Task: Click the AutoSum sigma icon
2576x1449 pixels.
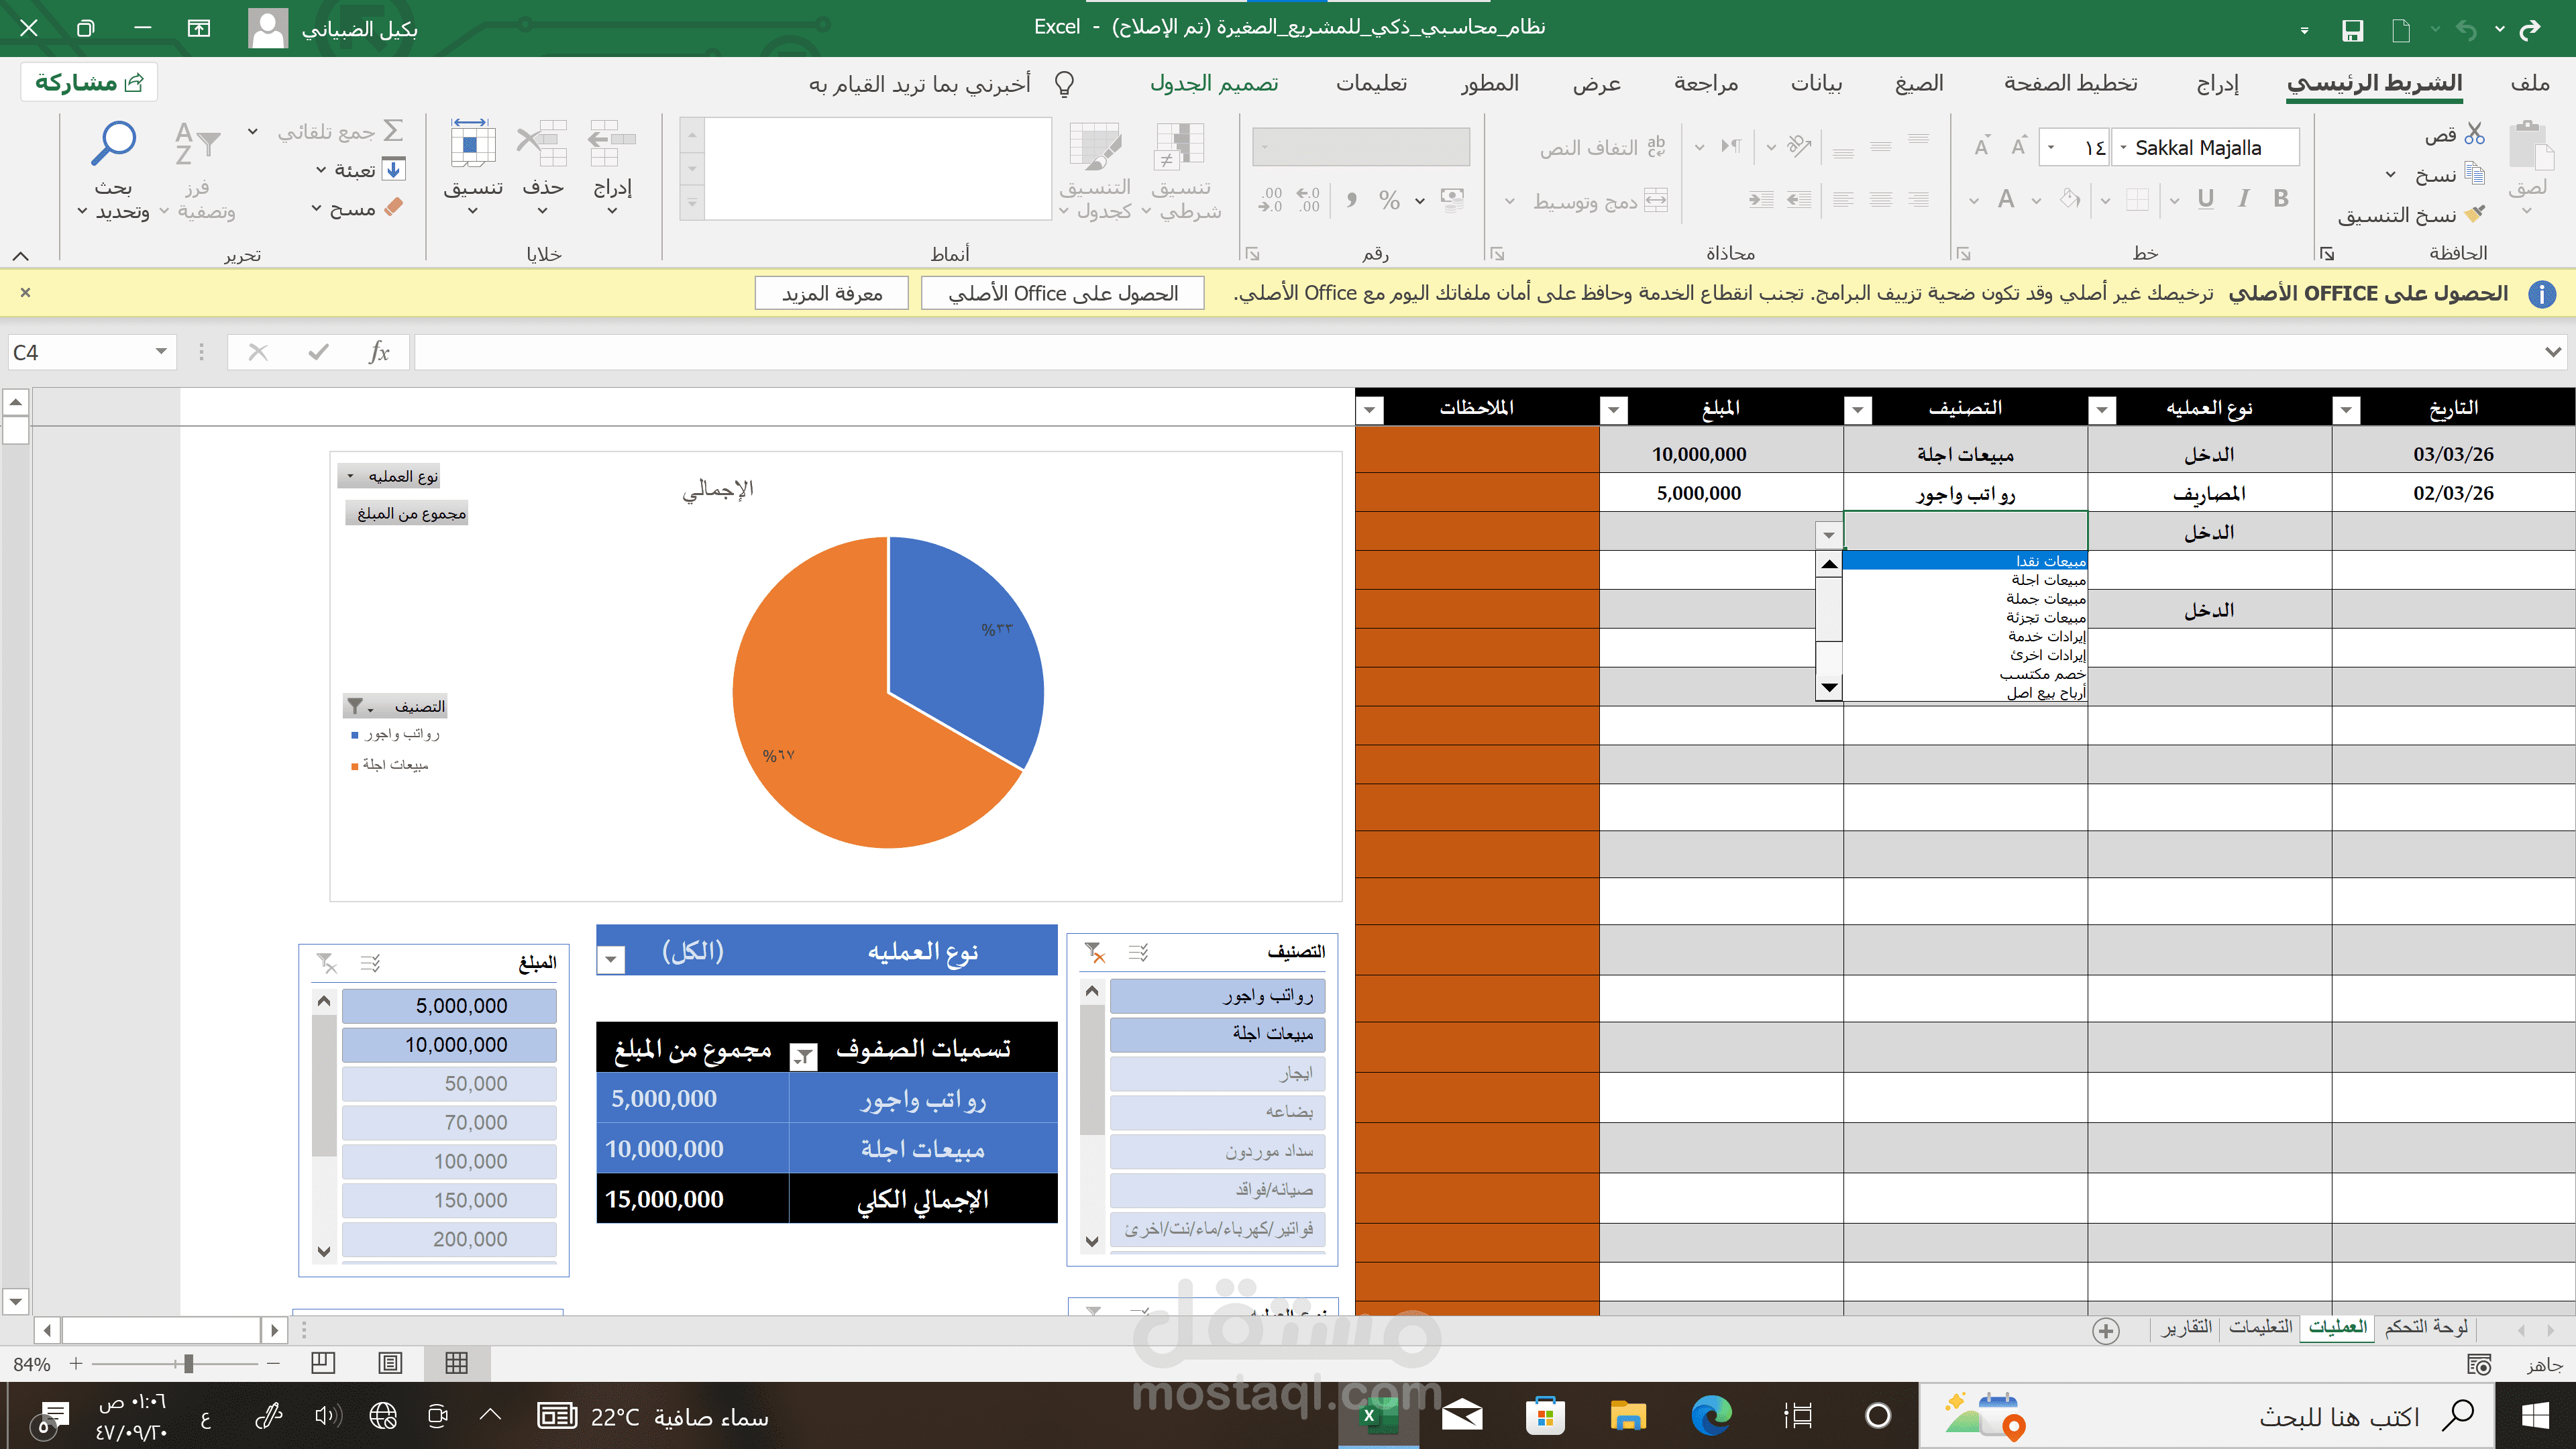Action: (x=393, y=131)
